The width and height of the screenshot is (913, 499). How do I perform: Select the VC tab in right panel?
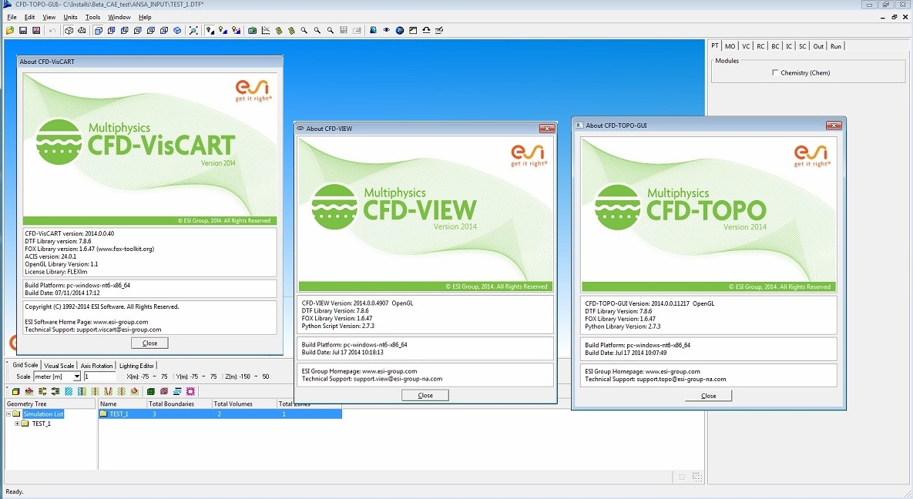(746, 46)
